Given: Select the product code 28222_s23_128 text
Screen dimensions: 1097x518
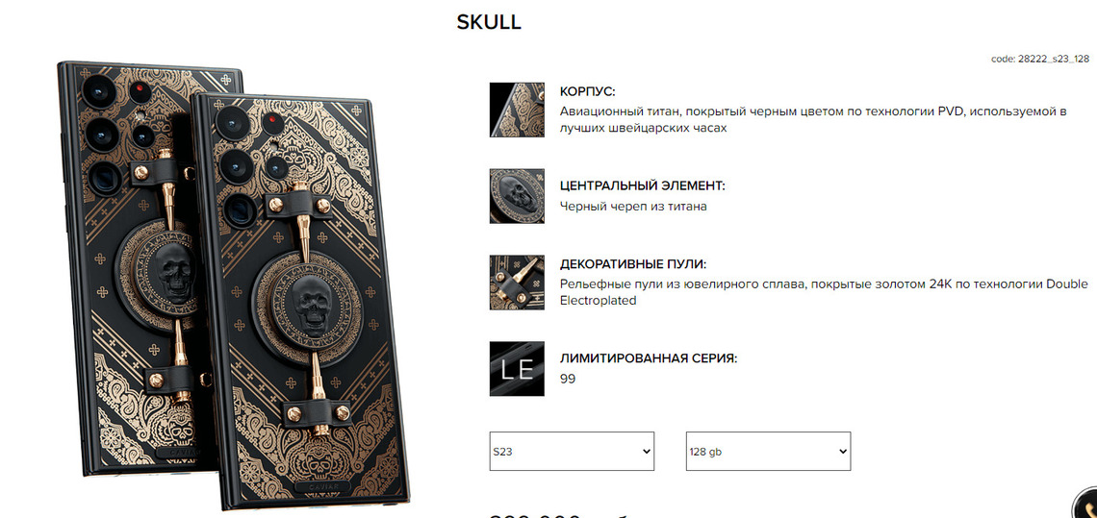Looking at the screenshot, I should [x=1039, y=59].
